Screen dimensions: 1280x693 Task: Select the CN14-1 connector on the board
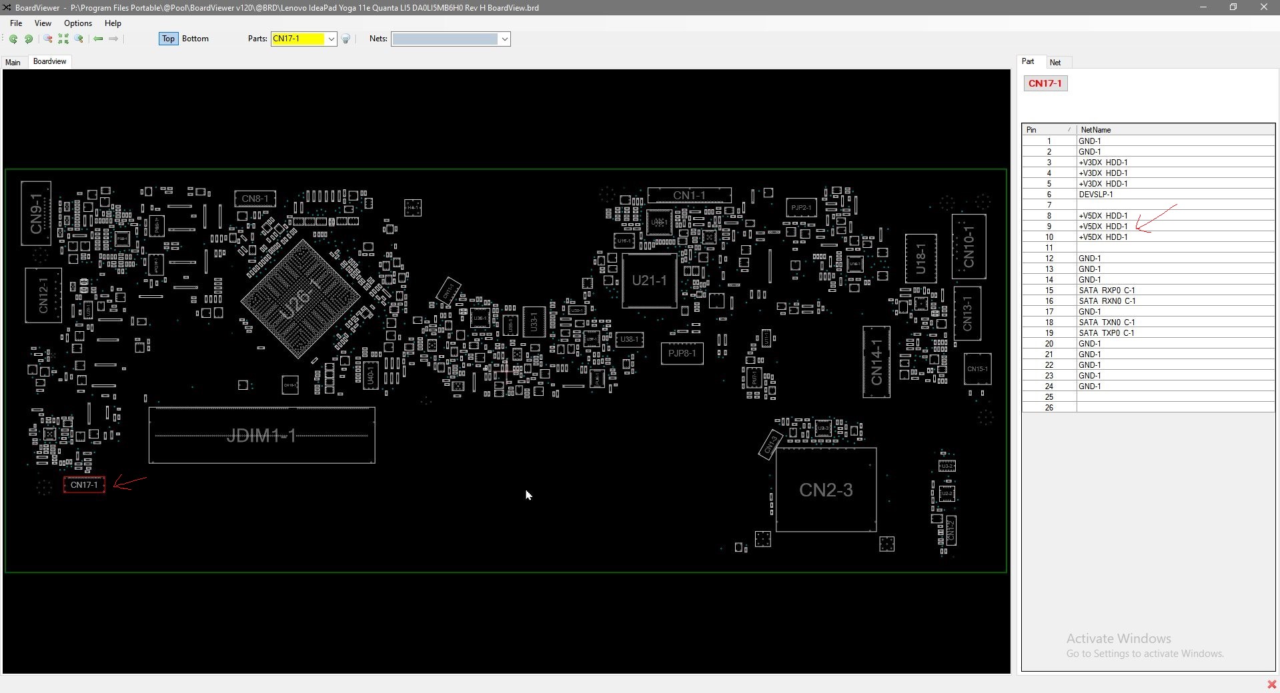coord(876,362)
